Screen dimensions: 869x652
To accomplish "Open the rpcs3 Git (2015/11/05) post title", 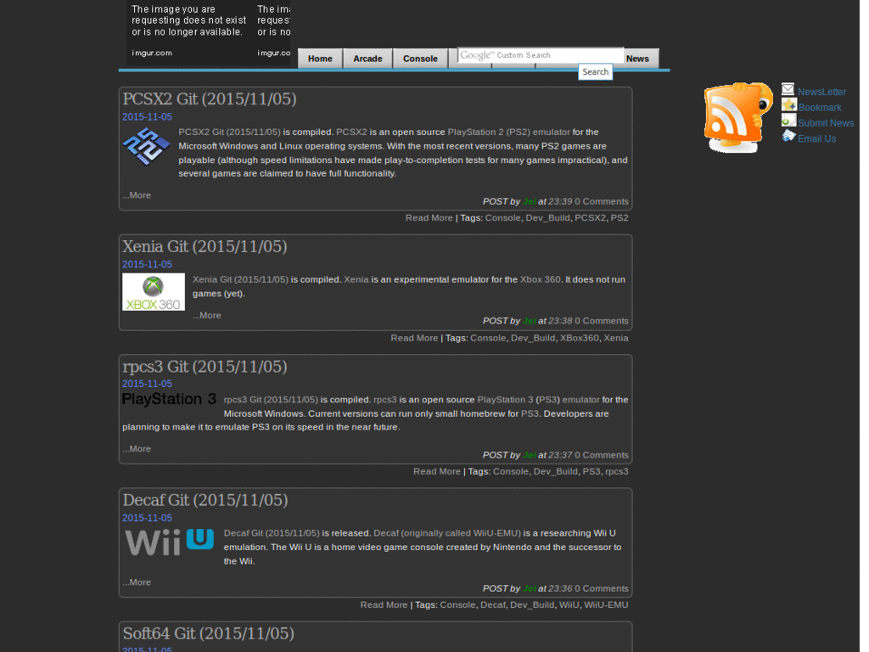I will click(205, 367).
